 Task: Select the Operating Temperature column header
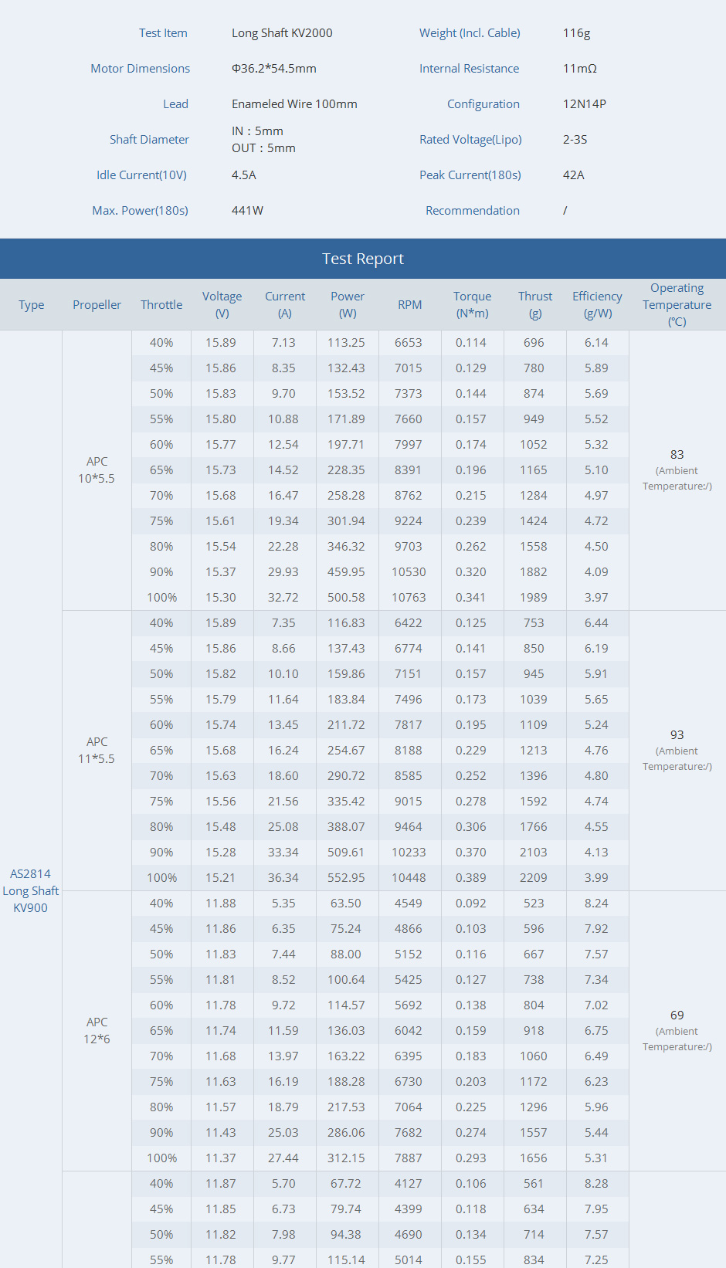click(677, 305)
